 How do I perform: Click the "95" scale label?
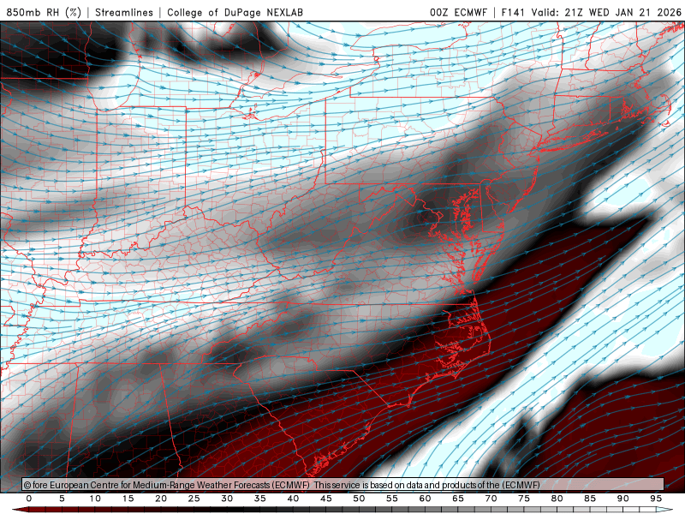[656, 499]
